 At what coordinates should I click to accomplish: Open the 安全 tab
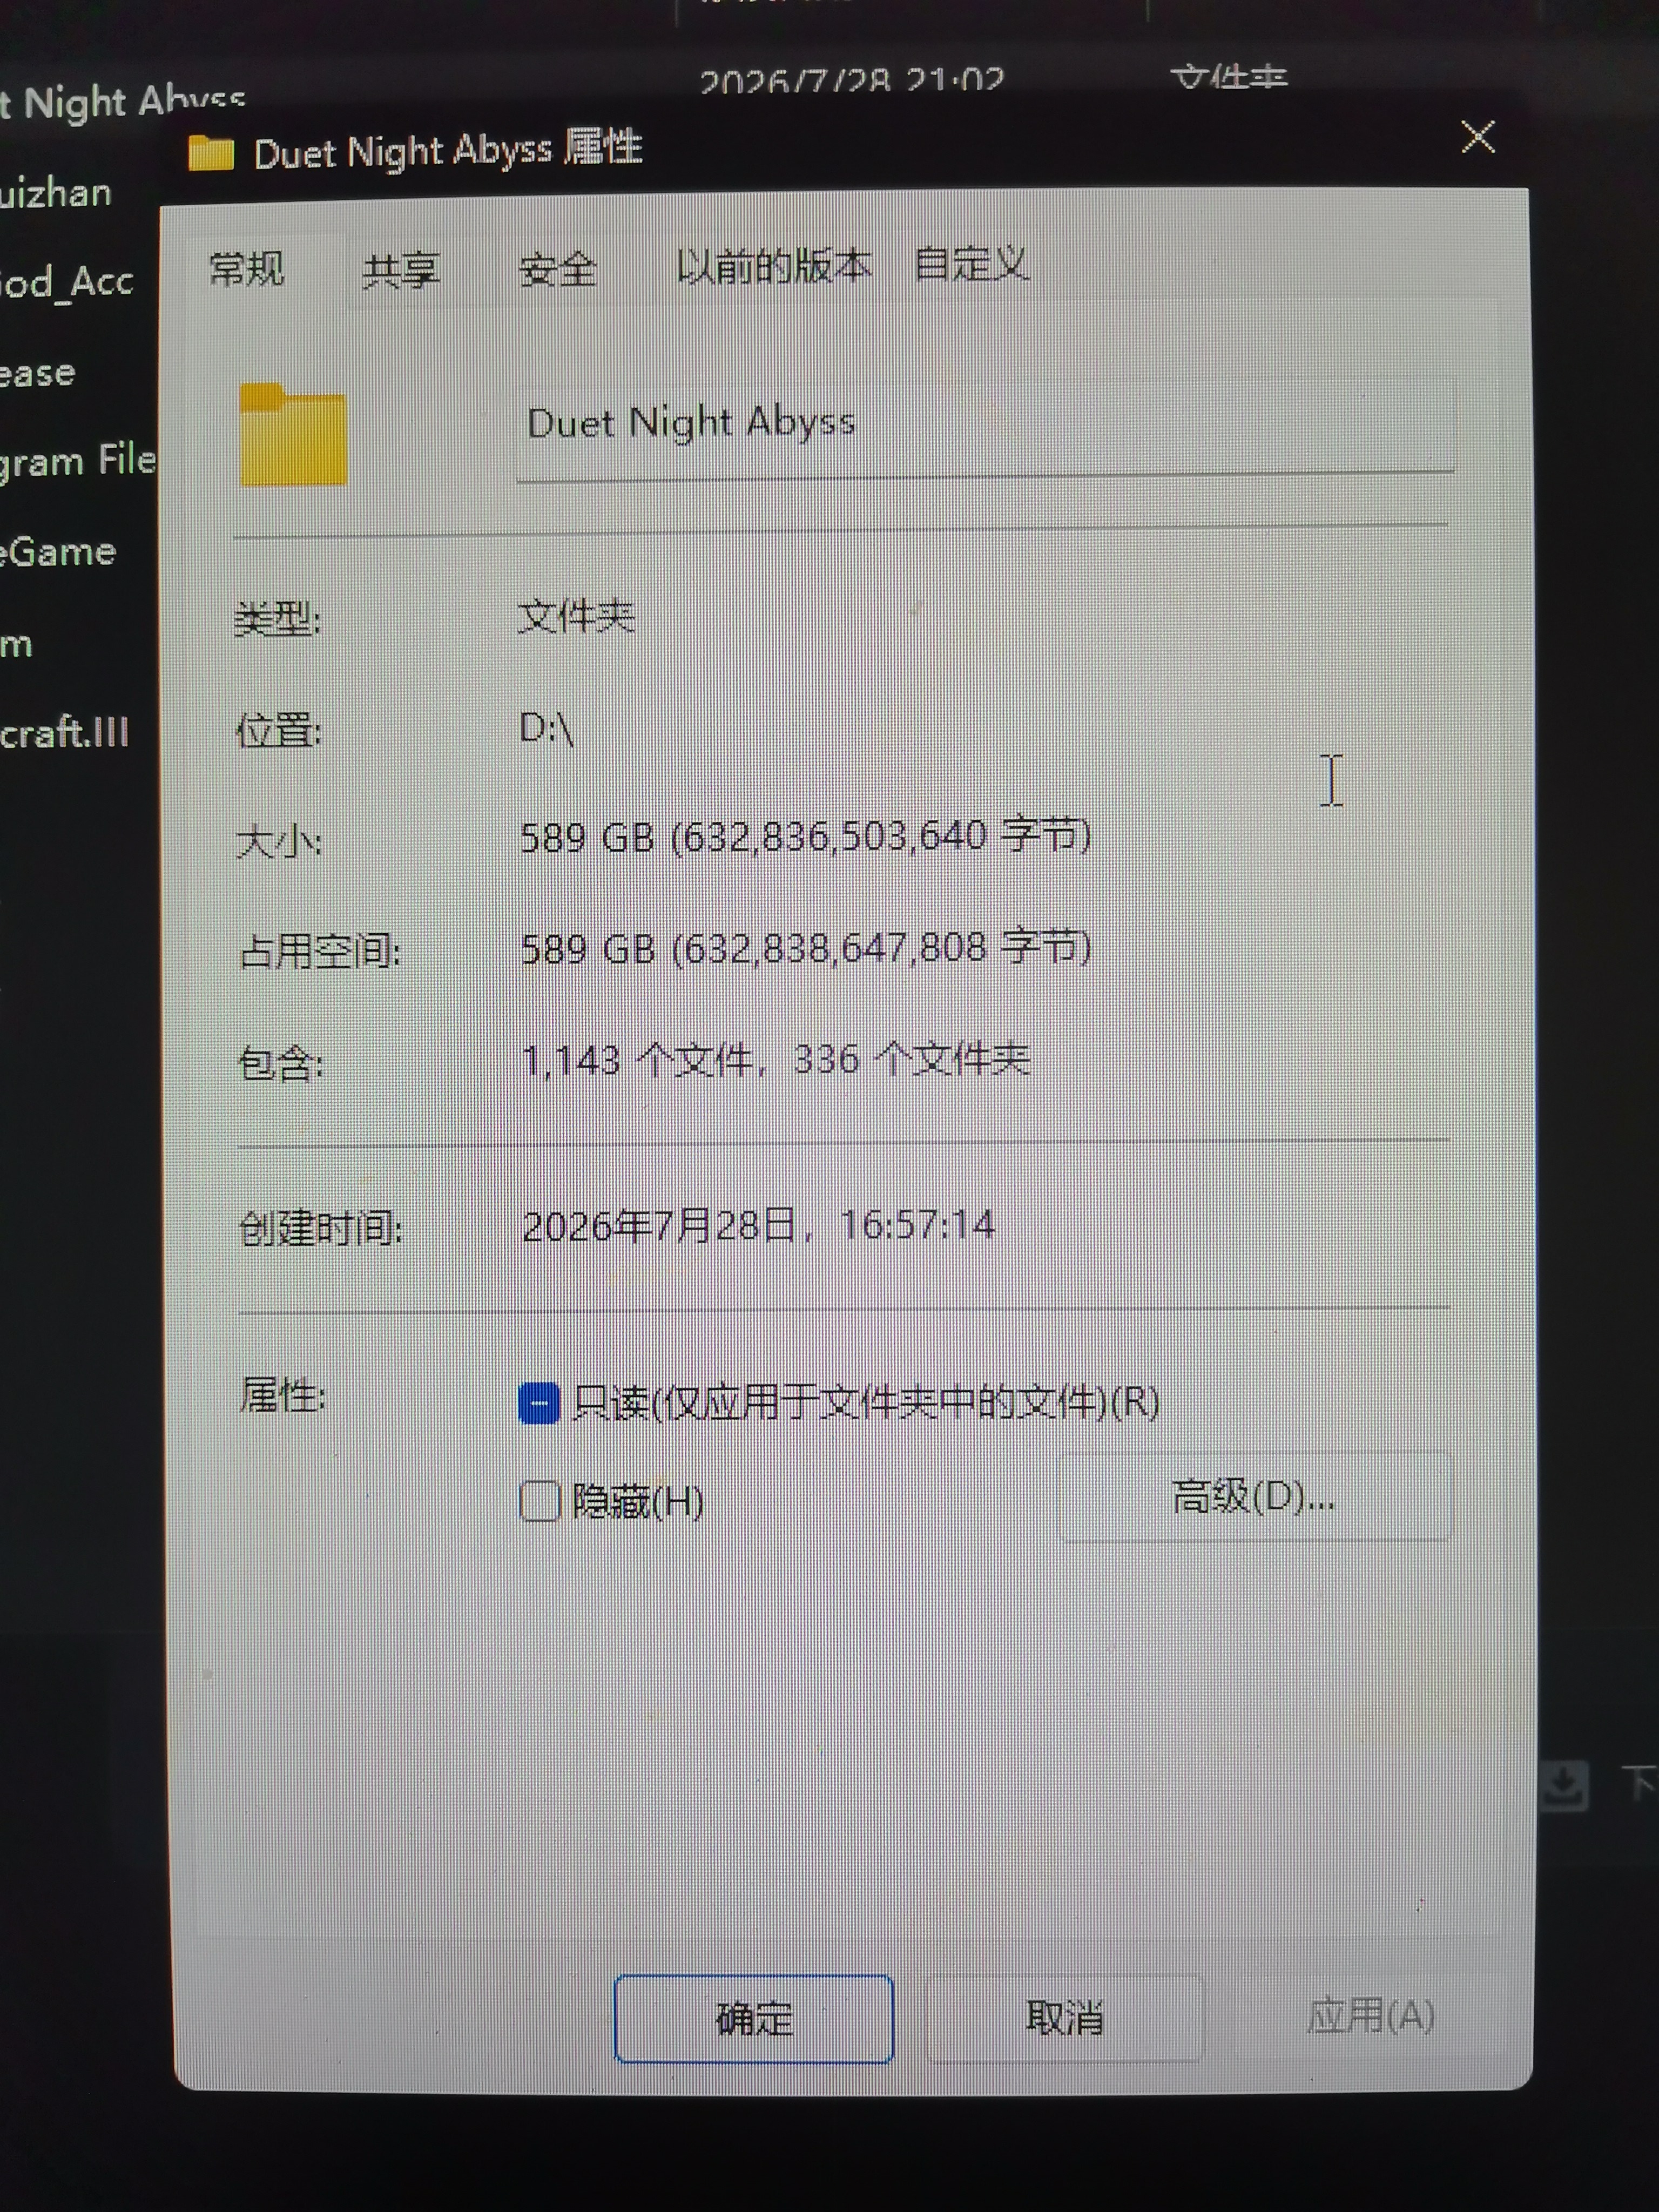coord(558,270)
